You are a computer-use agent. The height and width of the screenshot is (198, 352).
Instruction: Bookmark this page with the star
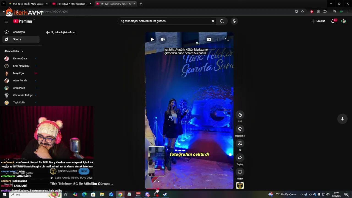pyautogui.click(x=302, y=12)
